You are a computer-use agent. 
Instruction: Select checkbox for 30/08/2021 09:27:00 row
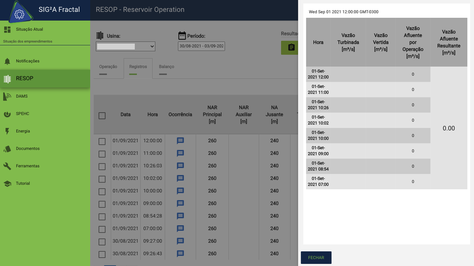(102, 242)
